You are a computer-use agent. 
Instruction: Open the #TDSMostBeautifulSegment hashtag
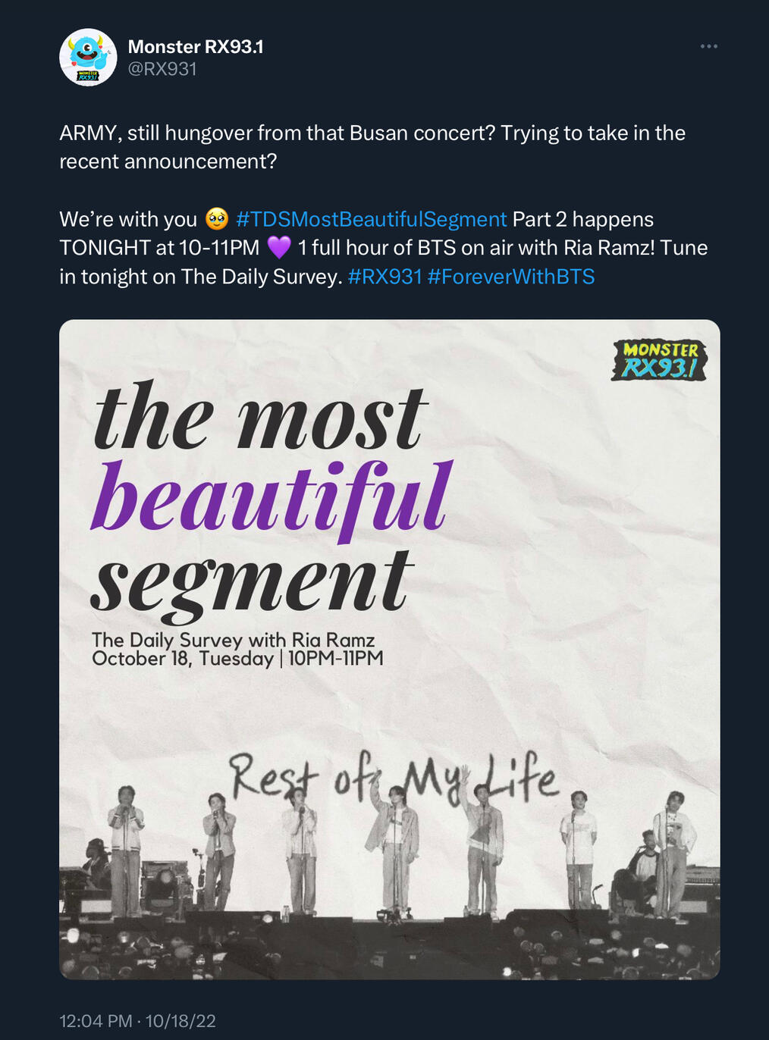[x=371, y=219]
